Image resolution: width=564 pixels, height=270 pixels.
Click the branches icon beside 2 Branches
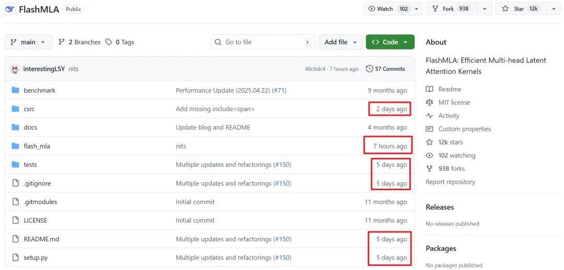point(62,42)
